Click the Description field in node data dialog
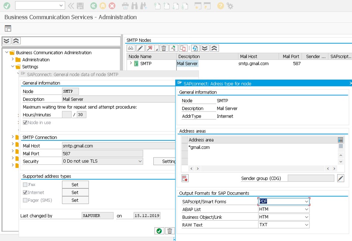 click(119, 99)
